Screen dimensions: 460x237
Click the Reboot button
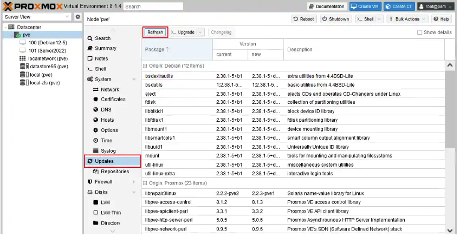[x=304, y=19]
